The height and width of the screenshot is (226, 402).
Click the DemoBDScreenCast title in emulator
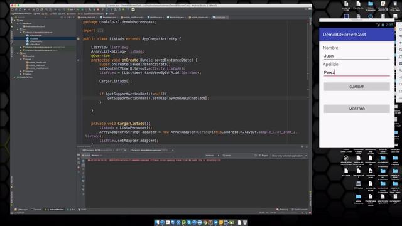(344, 35)
